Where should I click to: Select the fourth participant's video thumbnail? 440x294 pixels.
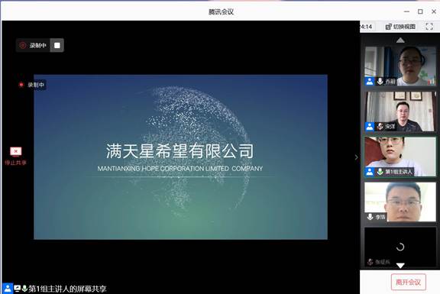pos(400,202)
